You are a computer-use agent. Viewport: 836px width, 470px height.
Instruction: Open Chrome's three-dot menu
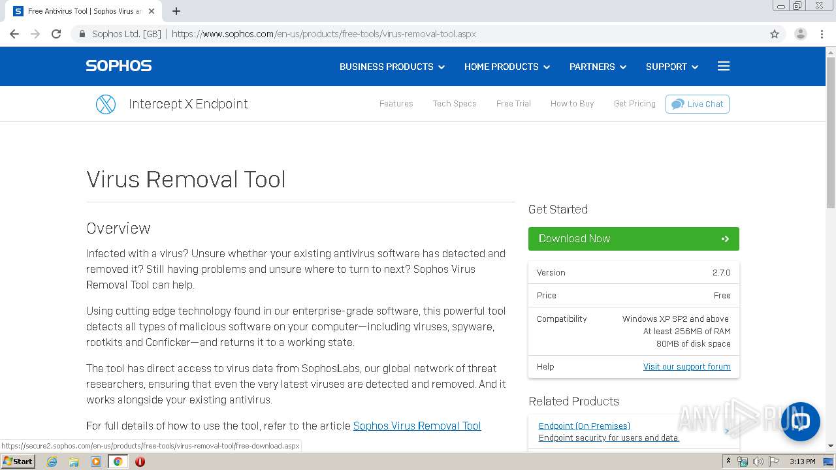click(822, 34)
